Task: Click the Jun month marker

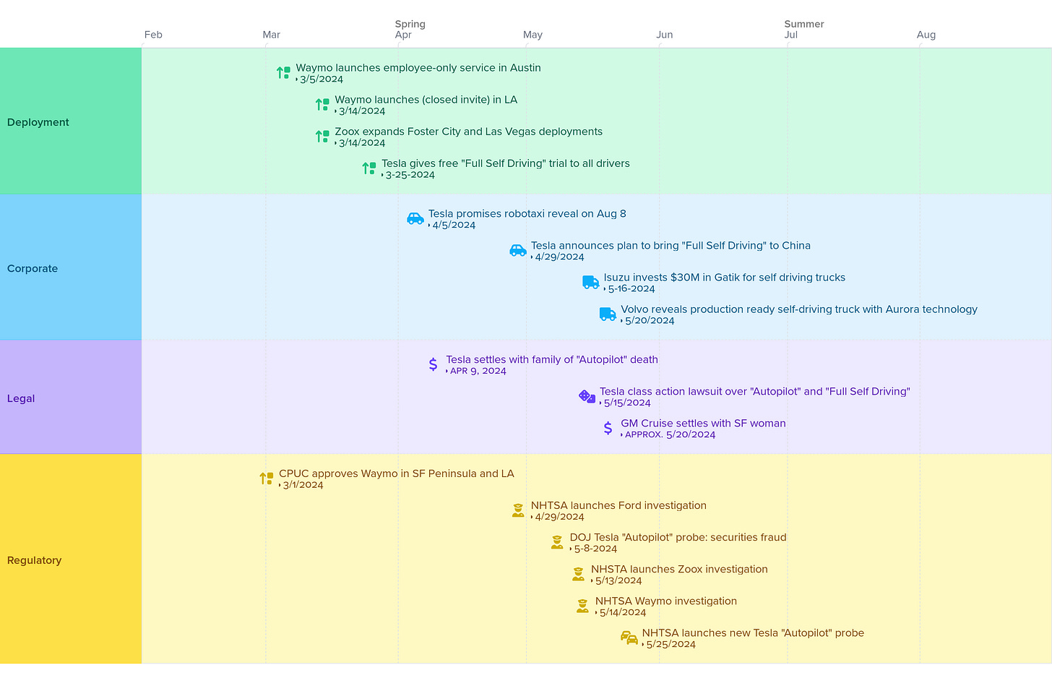Action: [664, 35]
